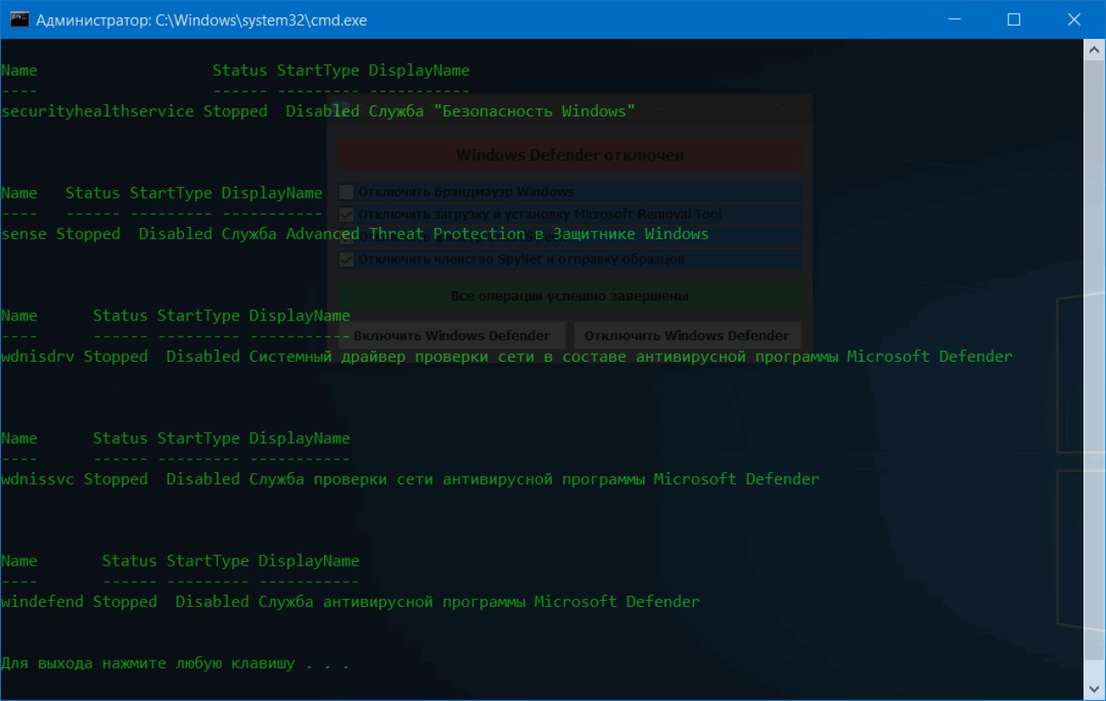Select the 'windefend' service name
This screenshot has height=701, width=1106.
click(42, 602)
